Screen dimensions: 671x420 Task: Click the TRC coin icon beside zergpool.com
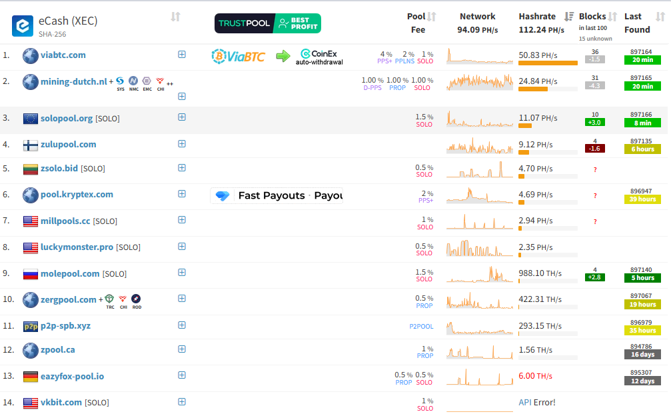pyautogui.click(x=109, y=299)
